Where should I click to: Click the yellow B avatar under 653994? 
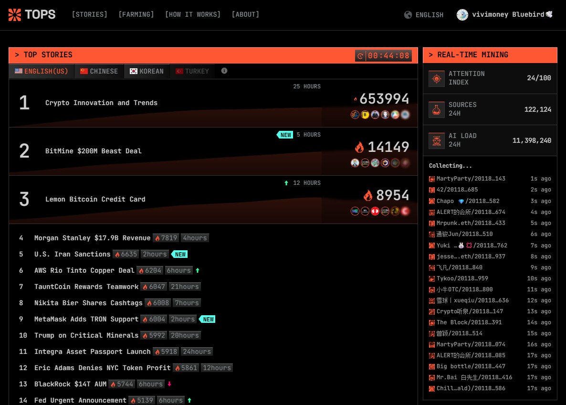[365, 115]
